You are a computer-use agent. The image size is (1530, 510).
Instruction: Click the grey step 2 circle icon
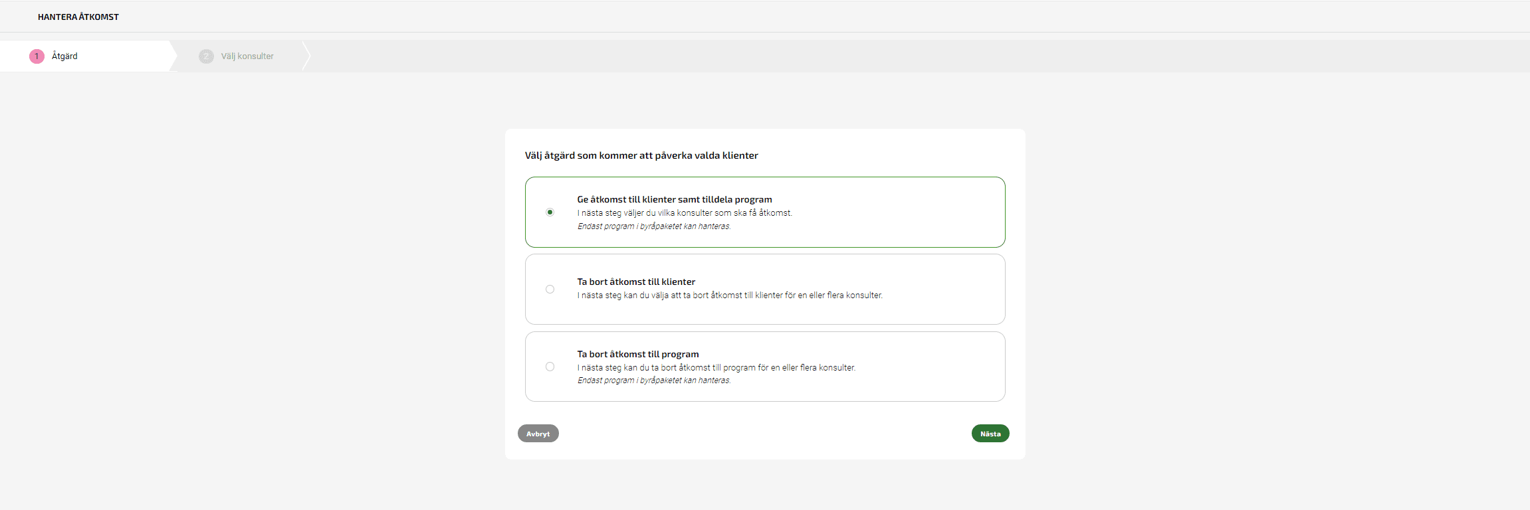click(x=206, y=56)
